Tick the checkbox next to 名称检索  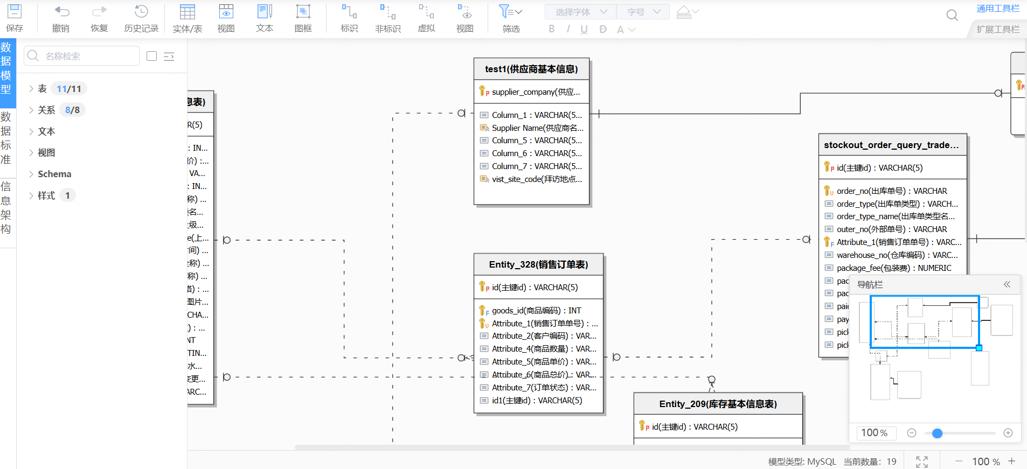[x=152, y=56]
